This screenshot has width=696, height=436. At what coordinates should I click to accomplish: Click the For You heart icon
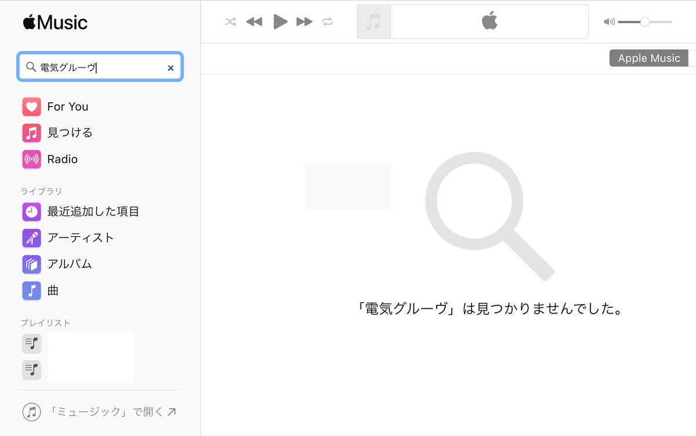pyautogui.click(x=31, y=107)
